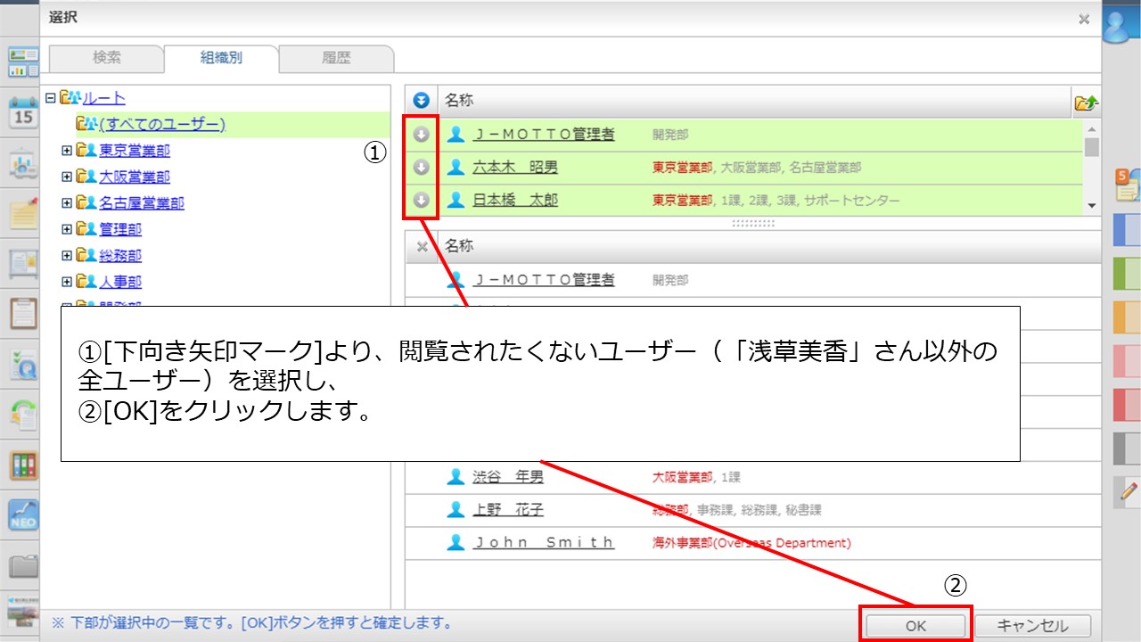Open the calendar icon showing 15
The width and height of the screenshot is (1141, 642).
tap(23, 113)
